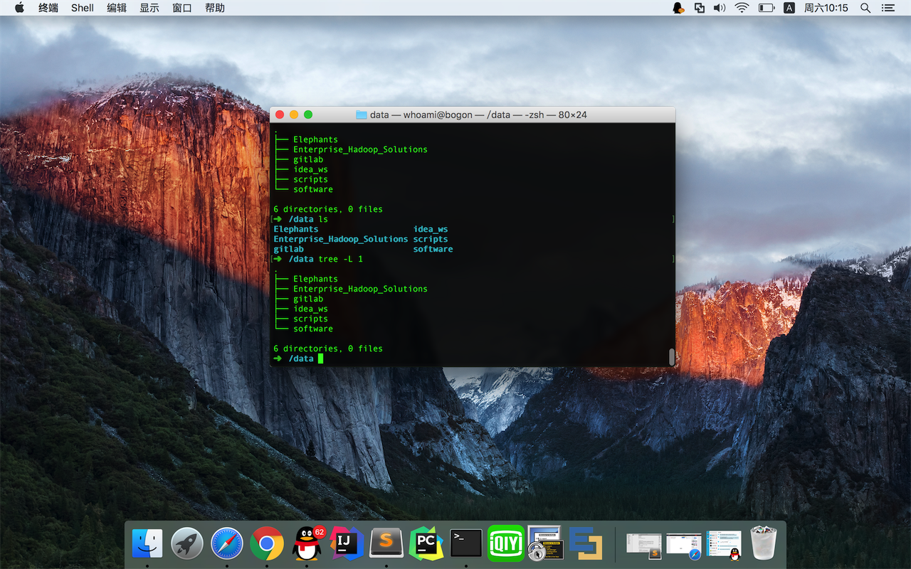The height and width of the screenshot is (569, 911).
Task: Open the volume control in menu bar
Action: point(720,8)
